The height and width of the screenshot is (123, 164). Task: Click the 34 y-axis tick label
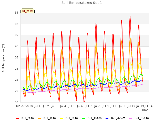16,13
